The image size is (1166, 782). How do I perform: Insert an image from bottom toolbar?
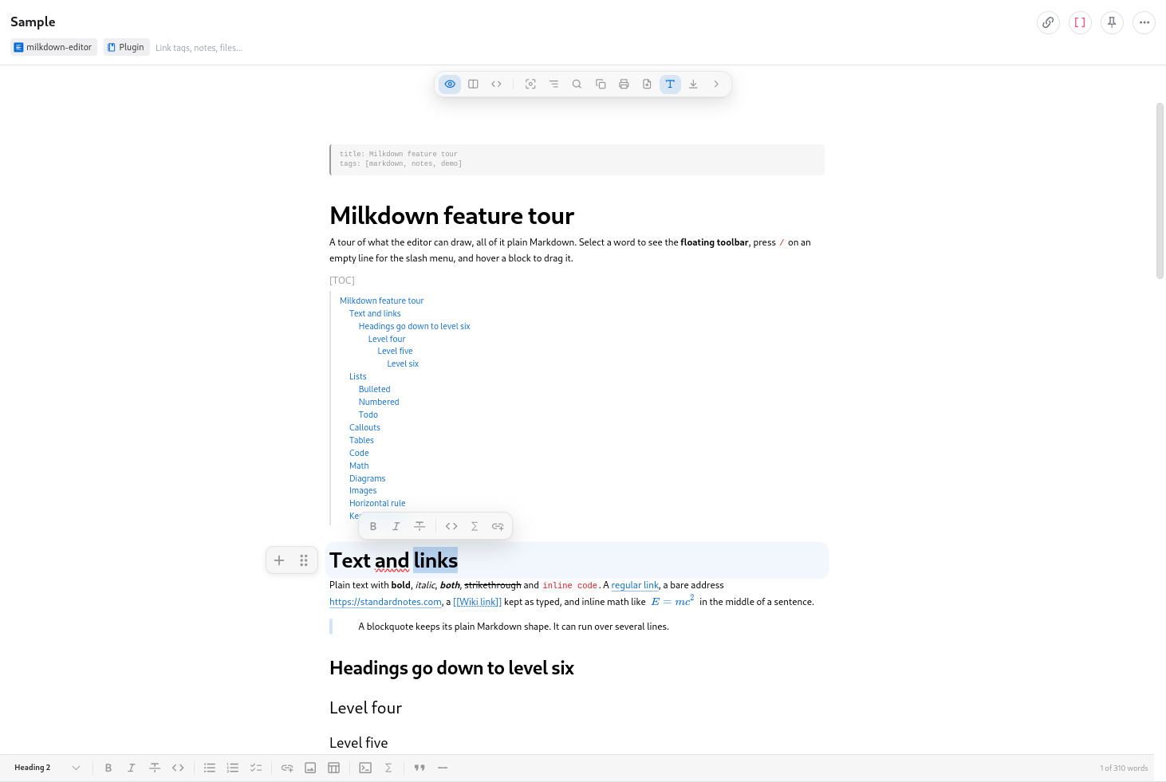coord(310,768)
